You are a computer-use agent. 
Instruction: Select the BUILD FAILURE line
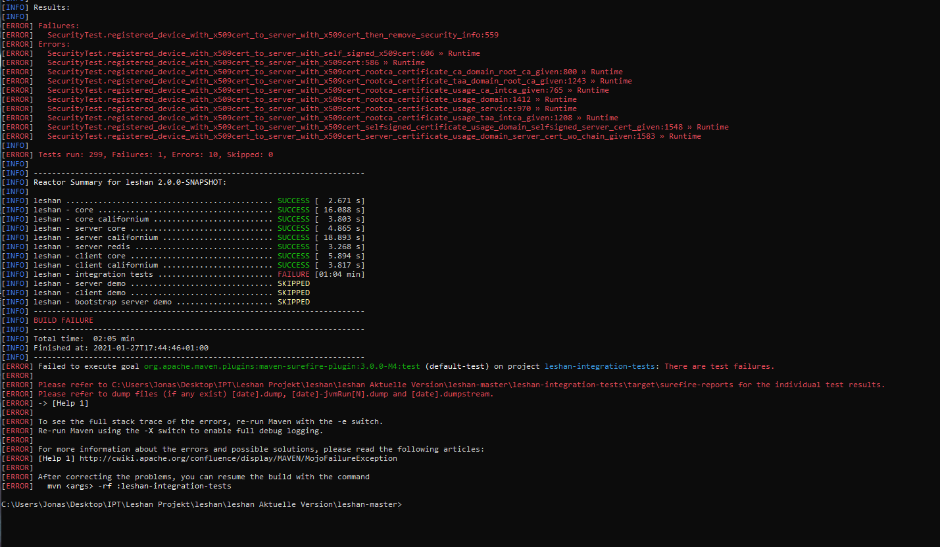coord(64,320)
